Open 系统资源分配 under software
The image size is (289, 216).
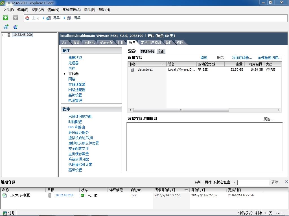pyautogui.click(x=78, y=159)
